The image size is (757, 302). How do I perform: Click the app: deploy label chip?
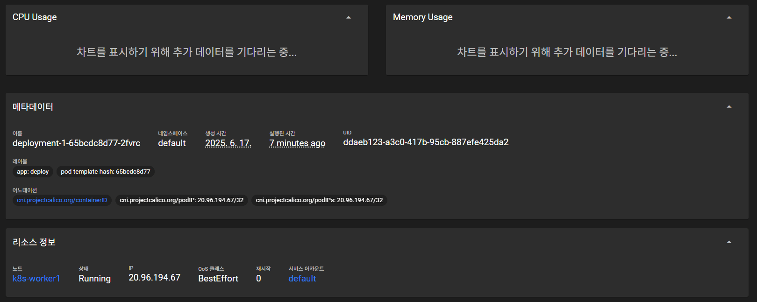tap(33, 172)
